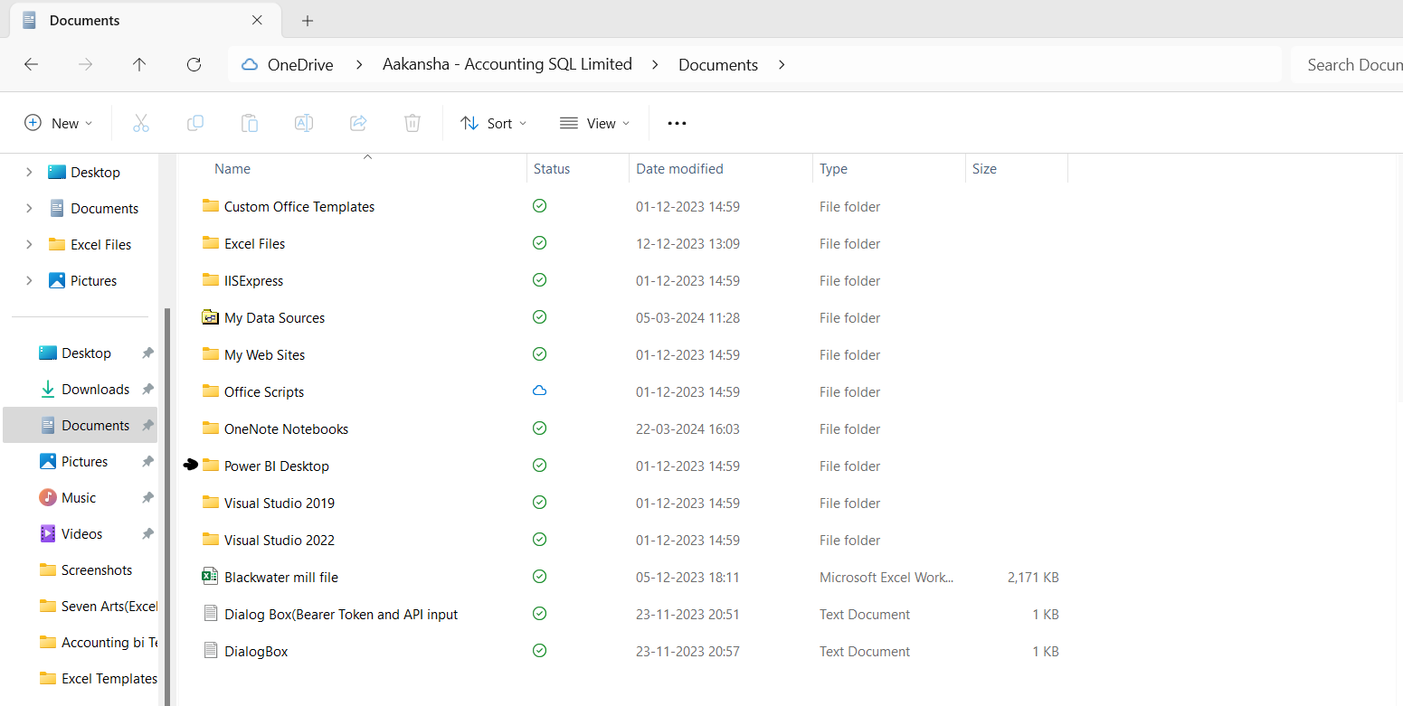Click the OneDrive cloud icon in address bar

(249, 64)
